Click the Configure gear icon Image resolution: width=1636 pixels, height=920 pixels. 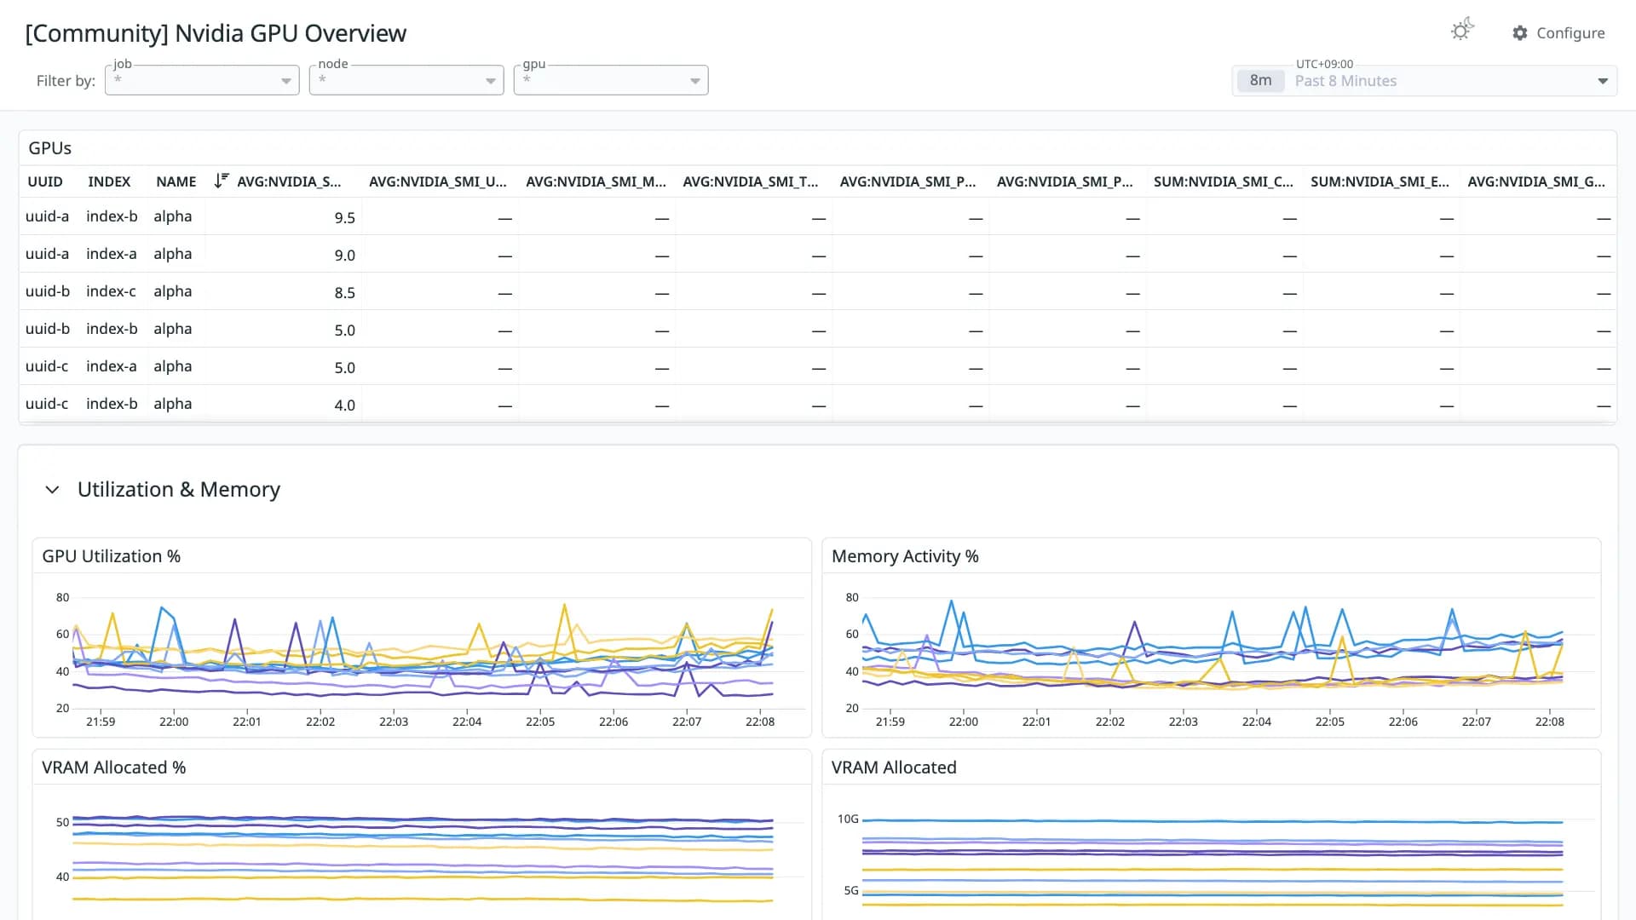tap(1520, 33)
